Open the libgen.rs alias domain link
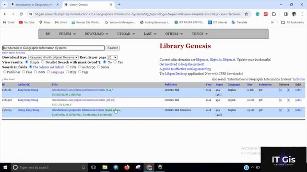This screenshot has height=172, width=307. point(202,59)
